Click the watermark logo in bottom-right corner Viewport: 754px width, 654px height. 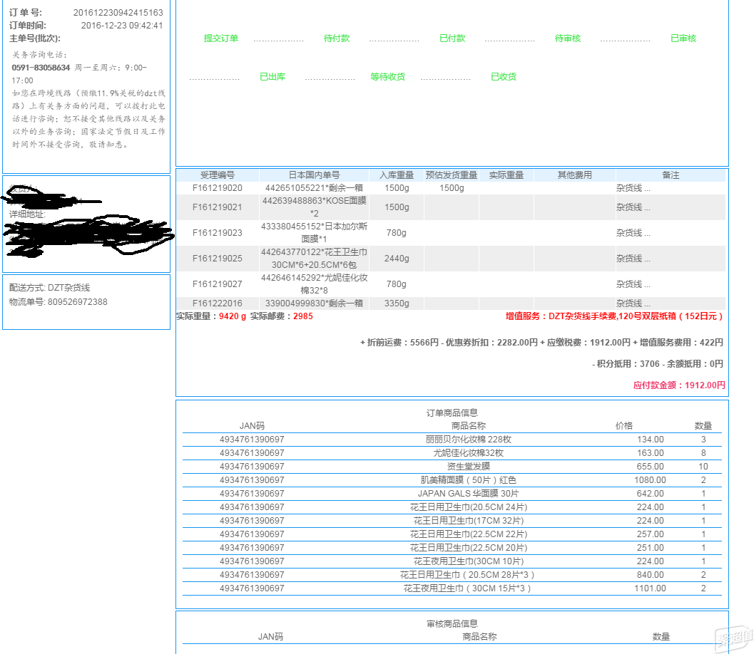[x=733, y=638]
